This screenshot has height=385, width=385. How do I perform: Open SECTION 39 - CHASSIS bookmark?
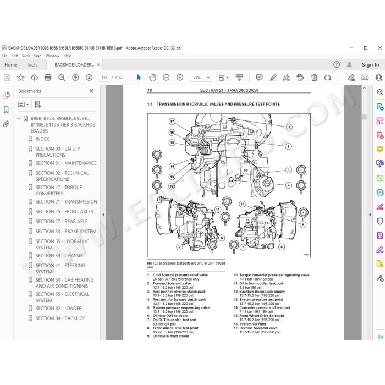[59, 256]
